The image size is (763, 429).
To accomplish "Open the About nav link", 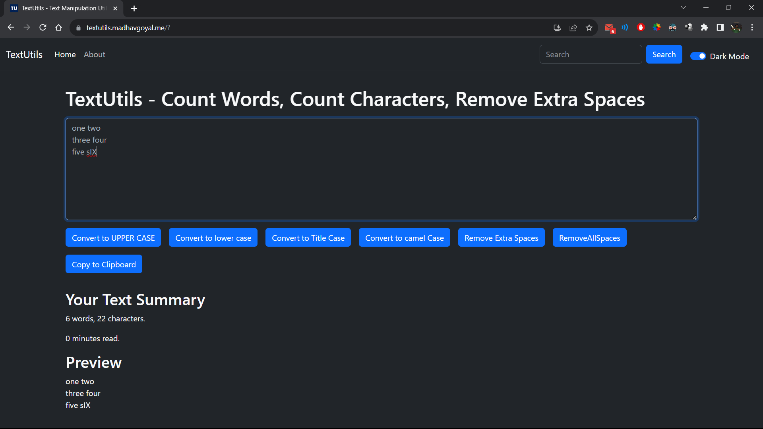I will (95, 54).
